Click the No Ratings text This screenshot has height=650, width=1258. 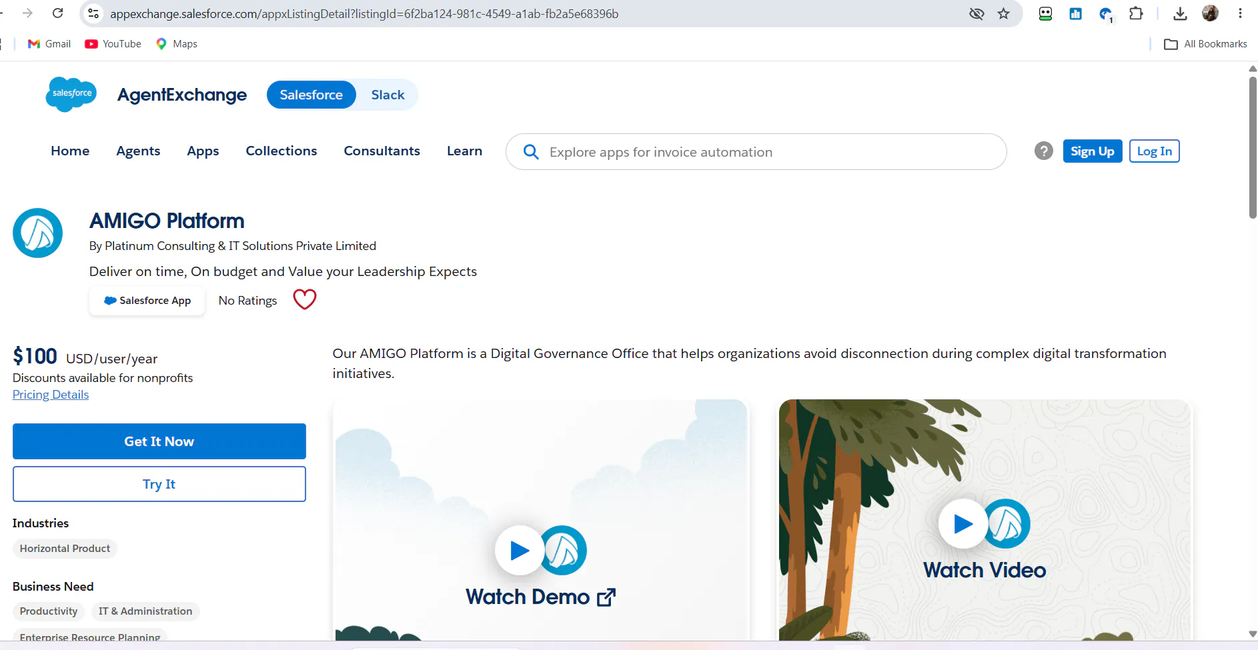point(247,301)
